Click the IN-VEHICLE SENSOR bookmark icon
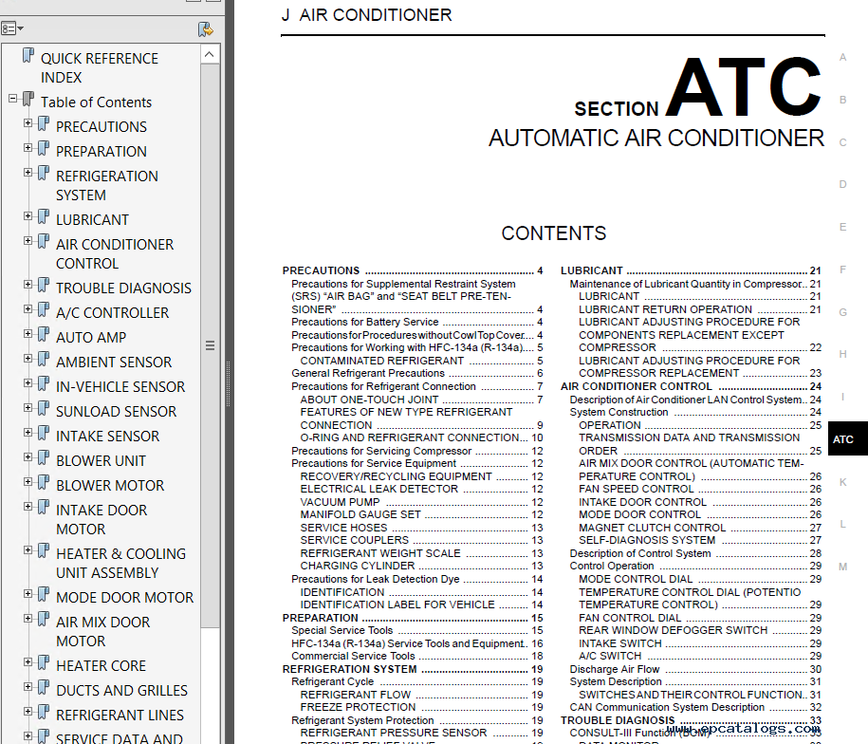 (x=44, y=383)
